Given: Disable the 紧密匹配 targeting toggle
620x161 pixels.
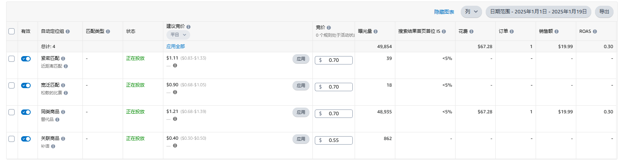Looking at the screenshot, I should [x=26, y=59].
